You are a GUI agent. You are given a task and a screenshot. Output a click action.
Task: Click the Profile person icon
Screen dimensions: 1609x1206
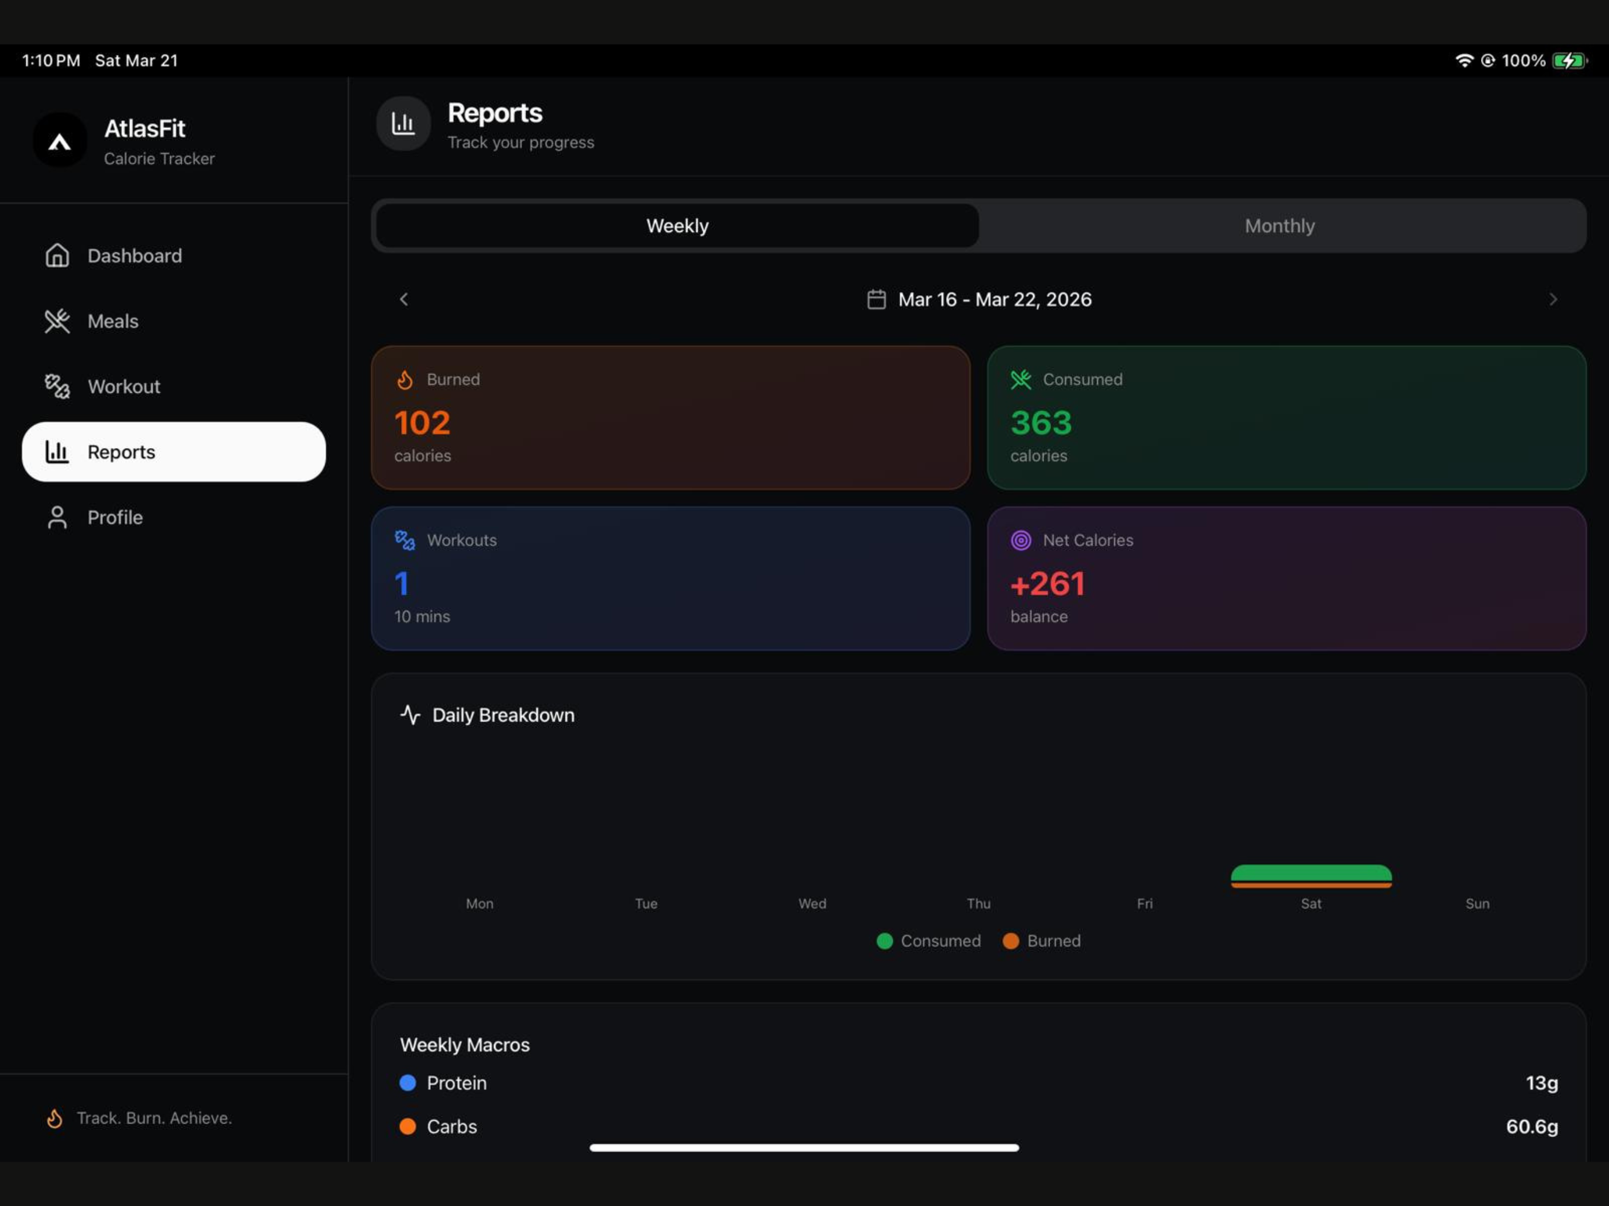[x=57, y=518]
